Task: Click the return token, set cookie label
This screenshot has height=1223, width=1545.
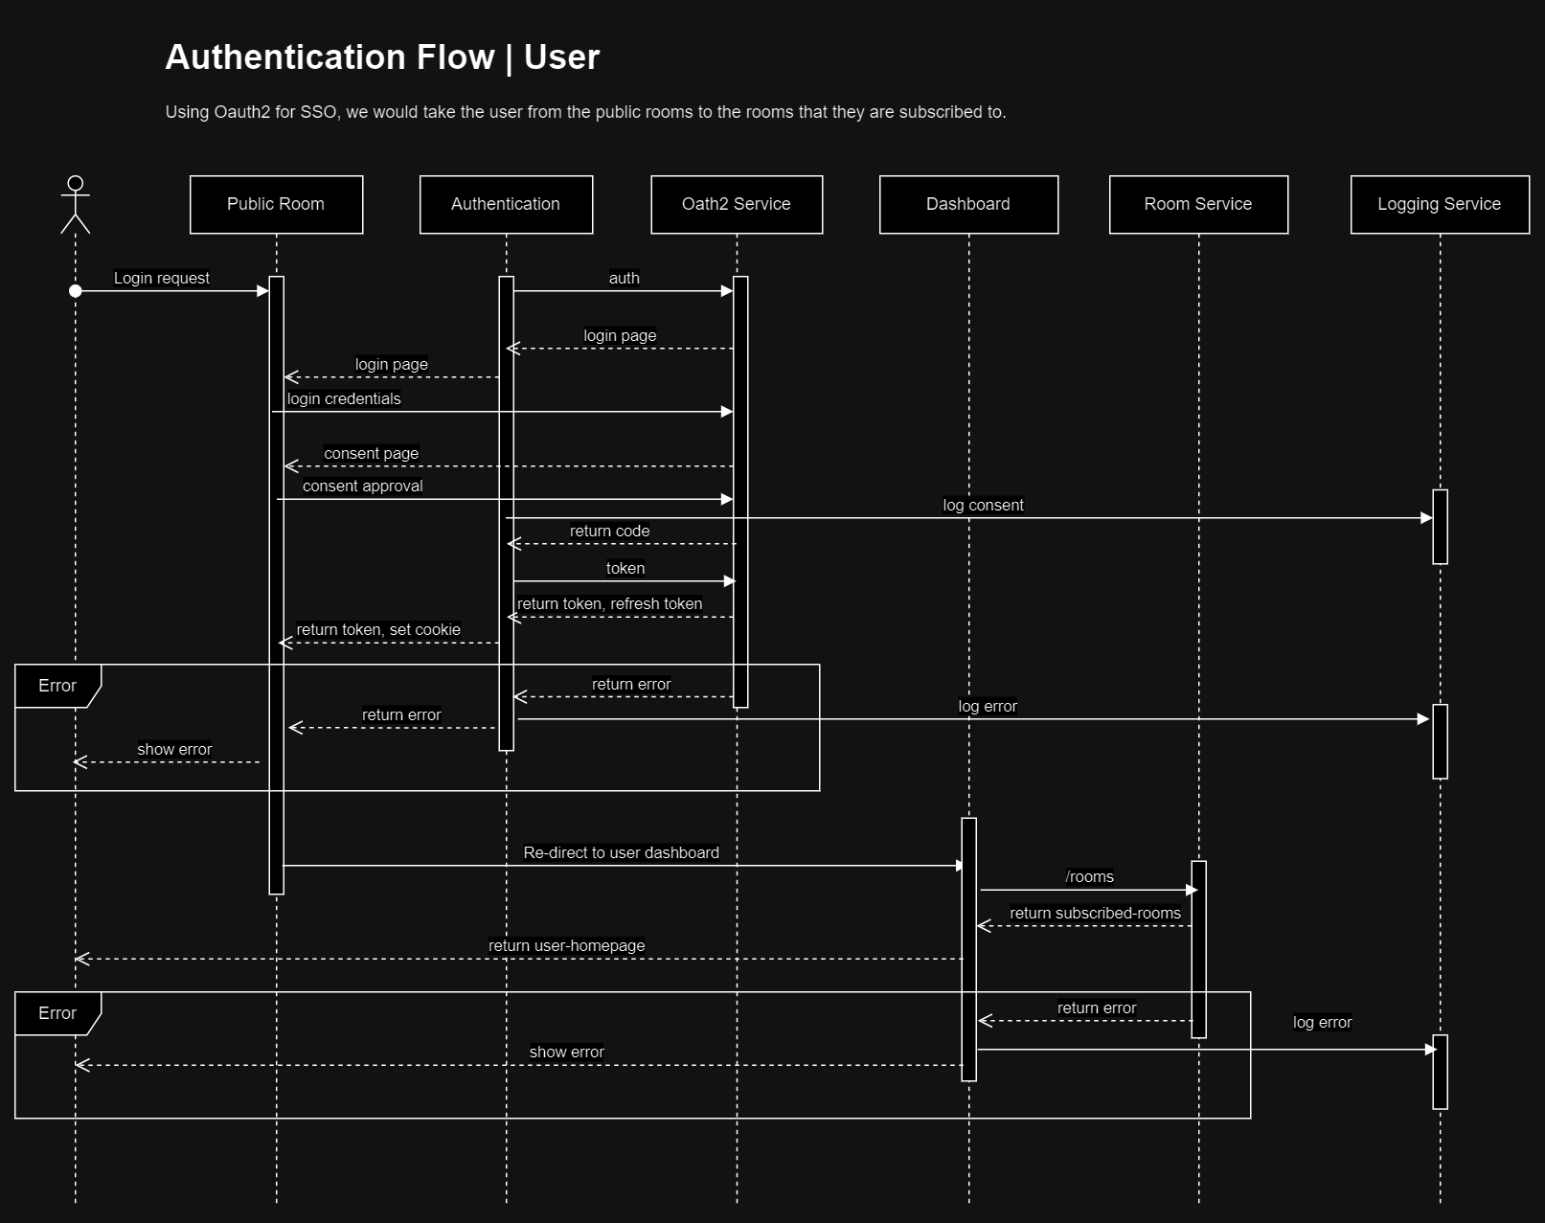Action: (x=377, y=629)
